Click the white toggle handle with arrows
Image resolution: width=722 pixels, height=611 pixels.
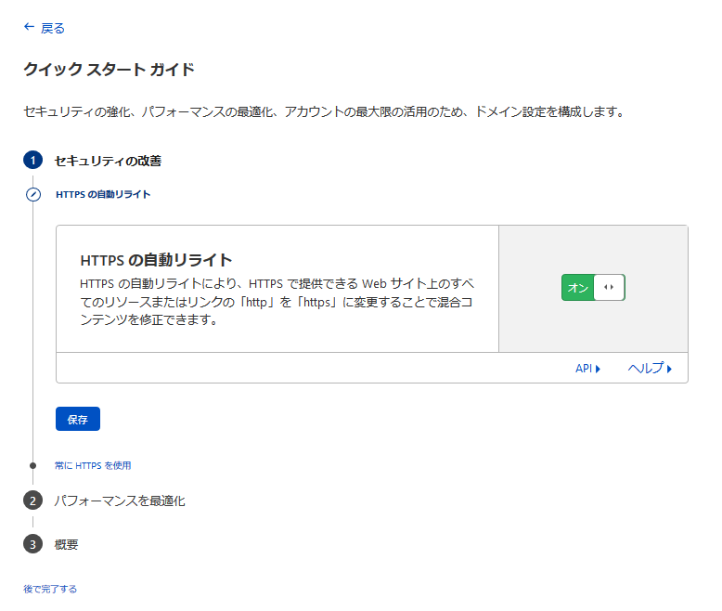pos(609,288)
